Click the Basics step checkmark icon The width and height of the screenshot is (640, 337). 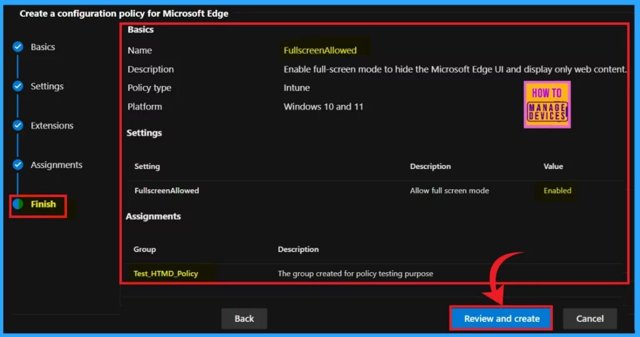(17, 47)
